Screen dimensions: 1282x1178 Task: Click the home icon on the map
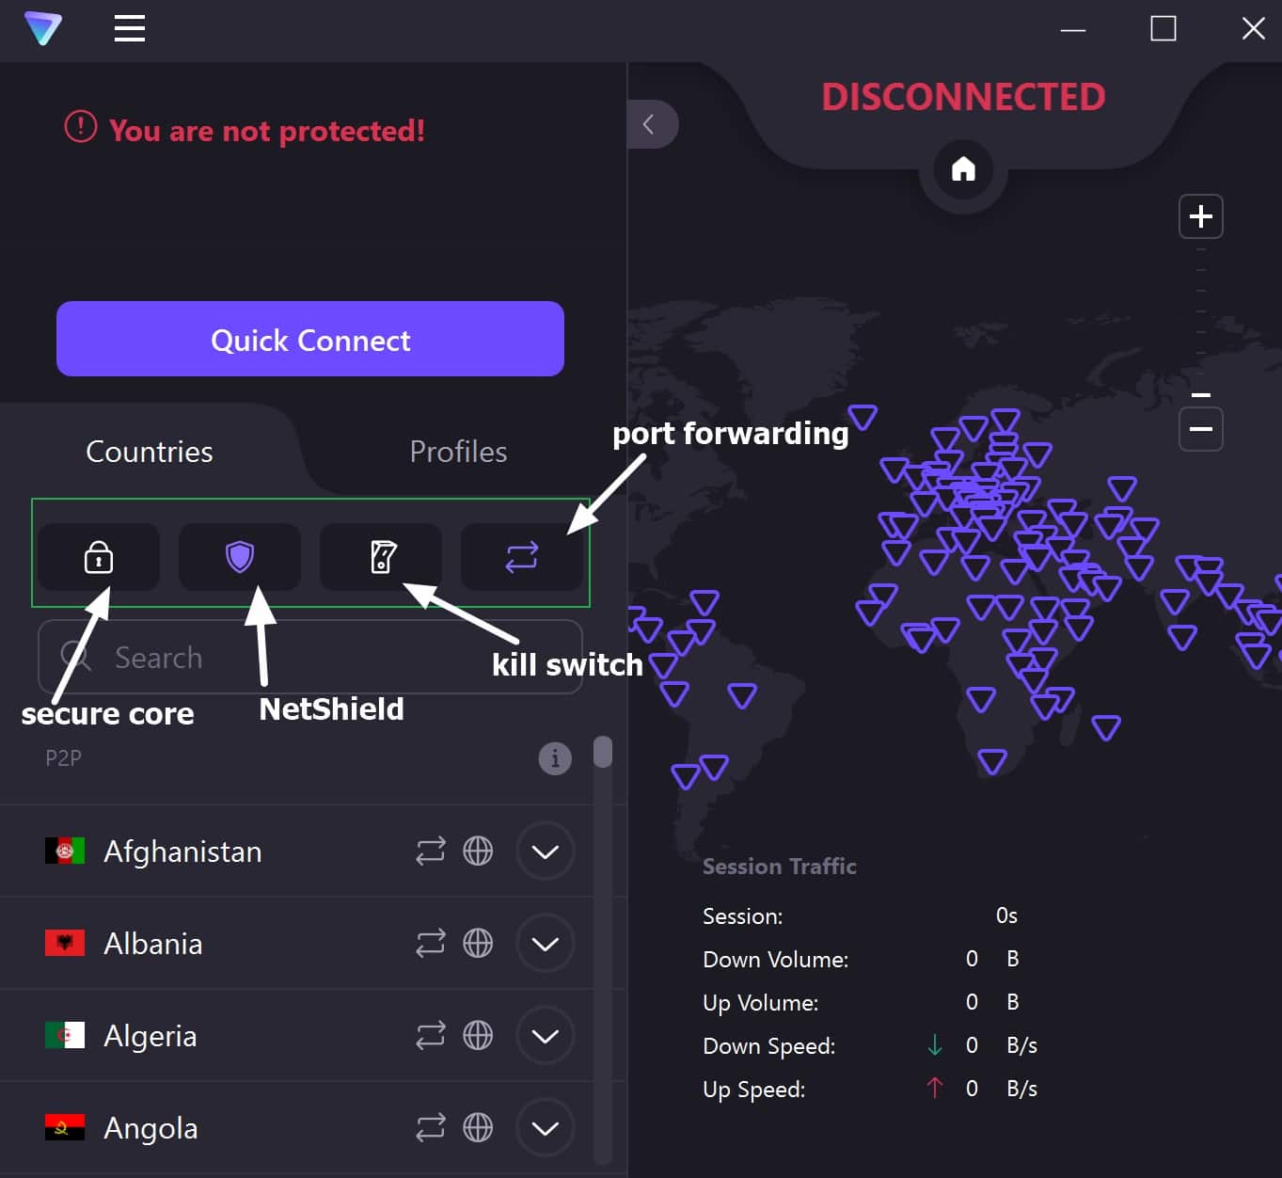tap(963, 169)
